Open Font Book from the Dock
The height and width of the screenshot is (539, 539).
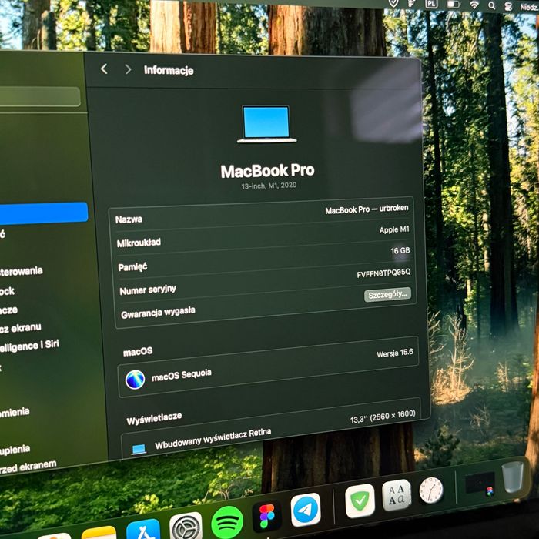[397, 495]
